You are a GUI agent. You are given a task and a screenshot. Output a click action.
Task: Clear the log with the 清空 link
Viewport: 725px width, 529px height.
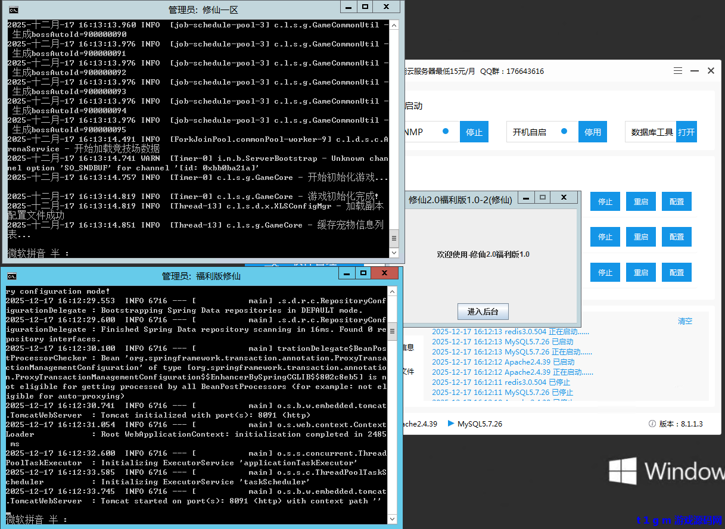[685, 321]
